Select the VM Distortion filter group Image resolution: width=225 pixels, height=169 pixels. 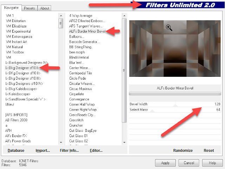point(16,21)
